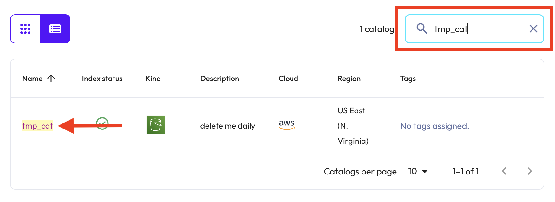Sort by the Name column header
The height and width of the screenshot is (202, 555).
click(x=32, y=79)
